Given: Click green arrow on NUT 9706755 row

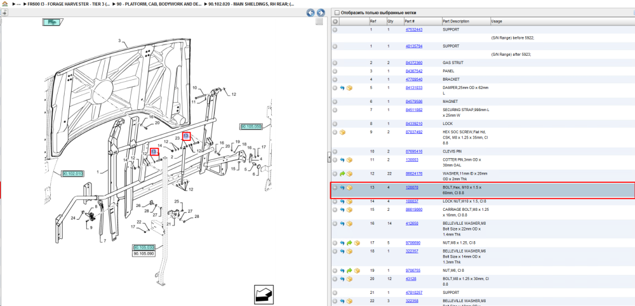Looking at the screenshot, I should [349, 270].
